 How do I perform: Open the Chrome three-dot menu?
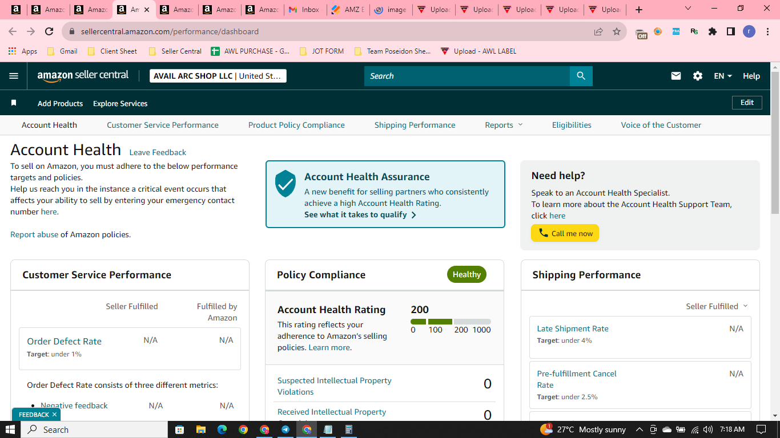(x=767, y=31)
